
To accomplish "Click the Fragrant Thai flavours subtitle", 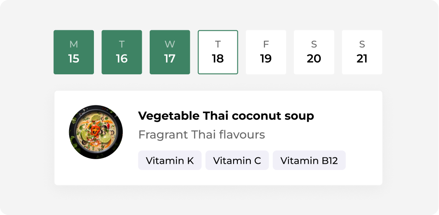I will [202, 134].
